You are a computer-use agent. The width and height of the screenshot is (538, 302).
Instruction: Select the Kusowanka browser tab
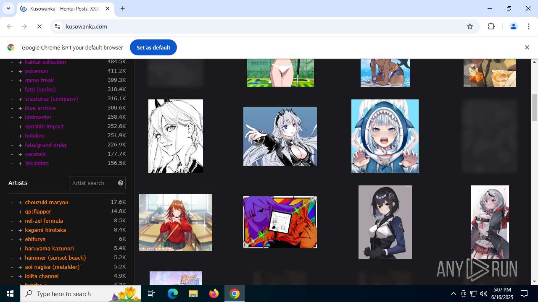[x=65, y=8]
